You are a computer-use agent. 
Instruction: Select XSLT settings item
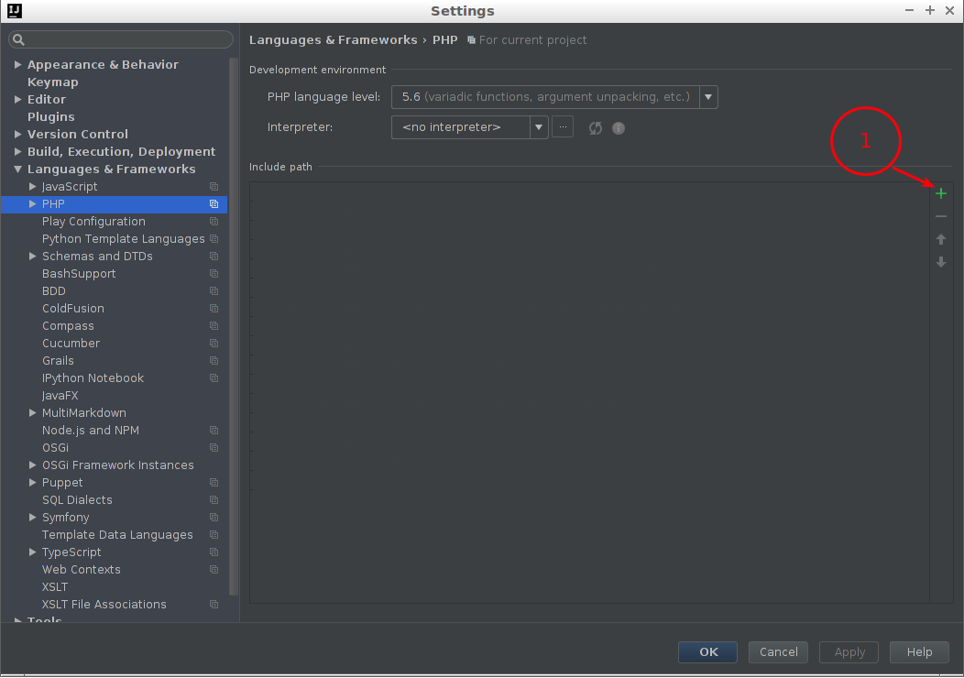tap(55, 587)
